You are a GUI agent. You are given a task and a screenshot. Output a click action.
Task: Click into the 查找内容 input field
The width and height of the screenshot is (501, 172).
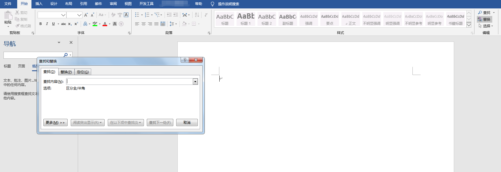[x=130, y=82]
